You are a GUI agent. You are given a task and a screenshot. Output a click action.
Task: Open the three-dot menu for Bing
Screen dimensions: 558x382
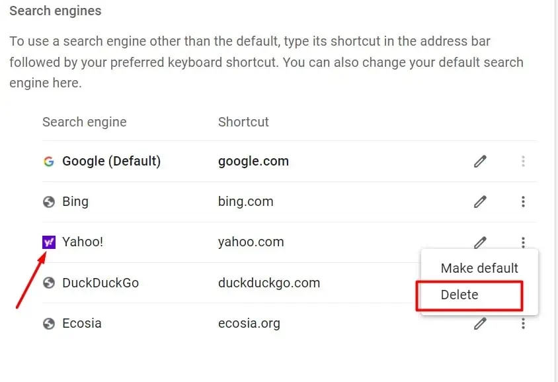coord(523,201)
